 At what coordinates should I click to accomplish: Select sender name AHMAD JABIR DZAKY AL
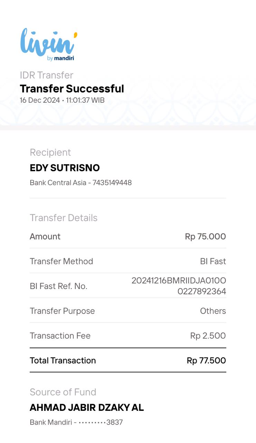click(87, 407)
